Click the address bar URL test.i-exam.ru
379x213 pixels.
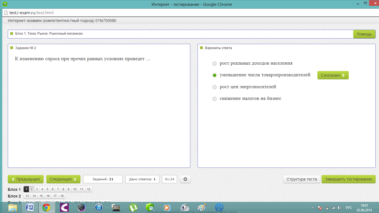click(31, 13)
